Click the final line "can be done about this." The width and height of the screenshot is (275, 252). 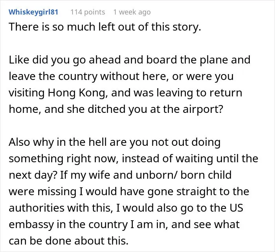point(69,241)
